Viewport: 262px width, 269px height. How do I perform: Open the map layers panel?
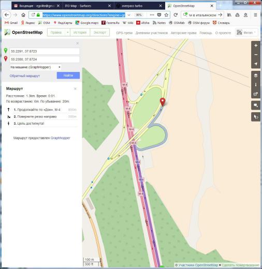pyautogui.click(x=256, y=76)
